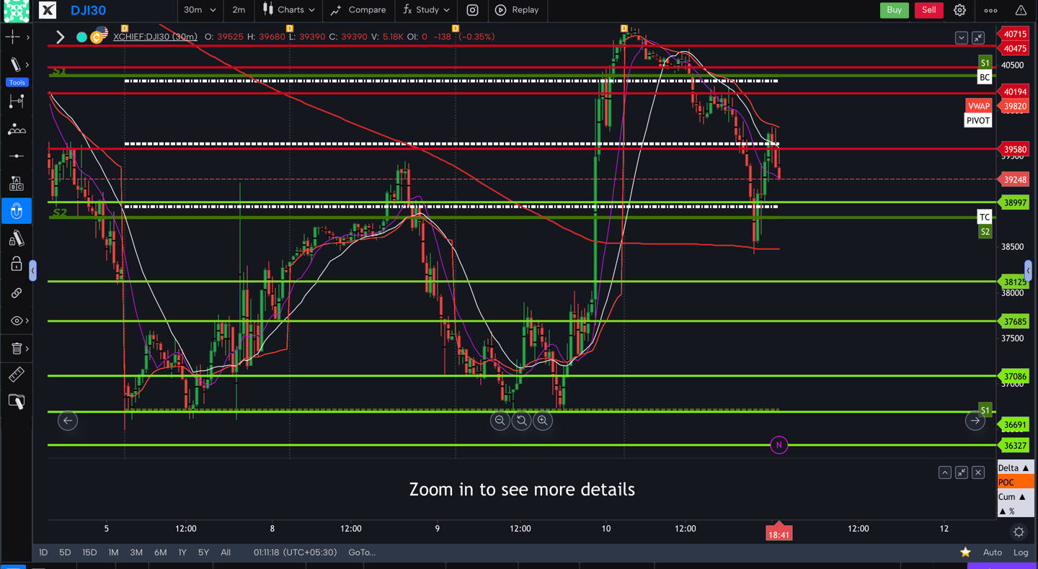Toggle drawings visibility eye icon
Screen dimensions: 1038x569
[16, 321]
